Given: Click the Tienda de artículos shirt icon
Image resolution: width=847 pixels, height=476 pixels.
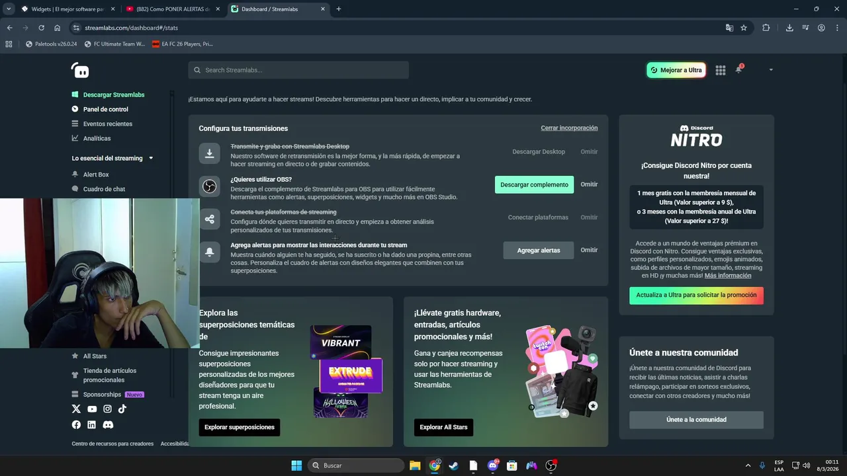Looking at the screenshot, I should [75, 375].
